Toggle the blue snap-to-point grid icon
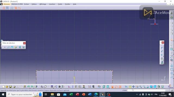Viewport: 174px width, 97px height. click(7, 8)
